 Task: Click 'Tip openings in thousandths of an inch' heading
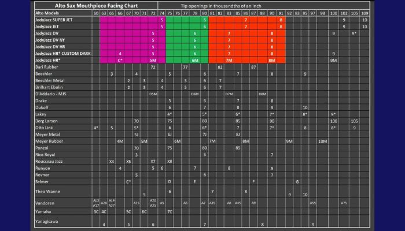[221, 6]
